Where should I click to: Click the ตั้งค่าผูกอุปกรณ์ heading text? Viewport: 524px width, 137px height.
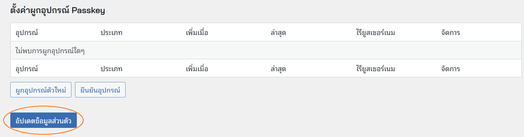pyautogui.click(x=40, y=11)
